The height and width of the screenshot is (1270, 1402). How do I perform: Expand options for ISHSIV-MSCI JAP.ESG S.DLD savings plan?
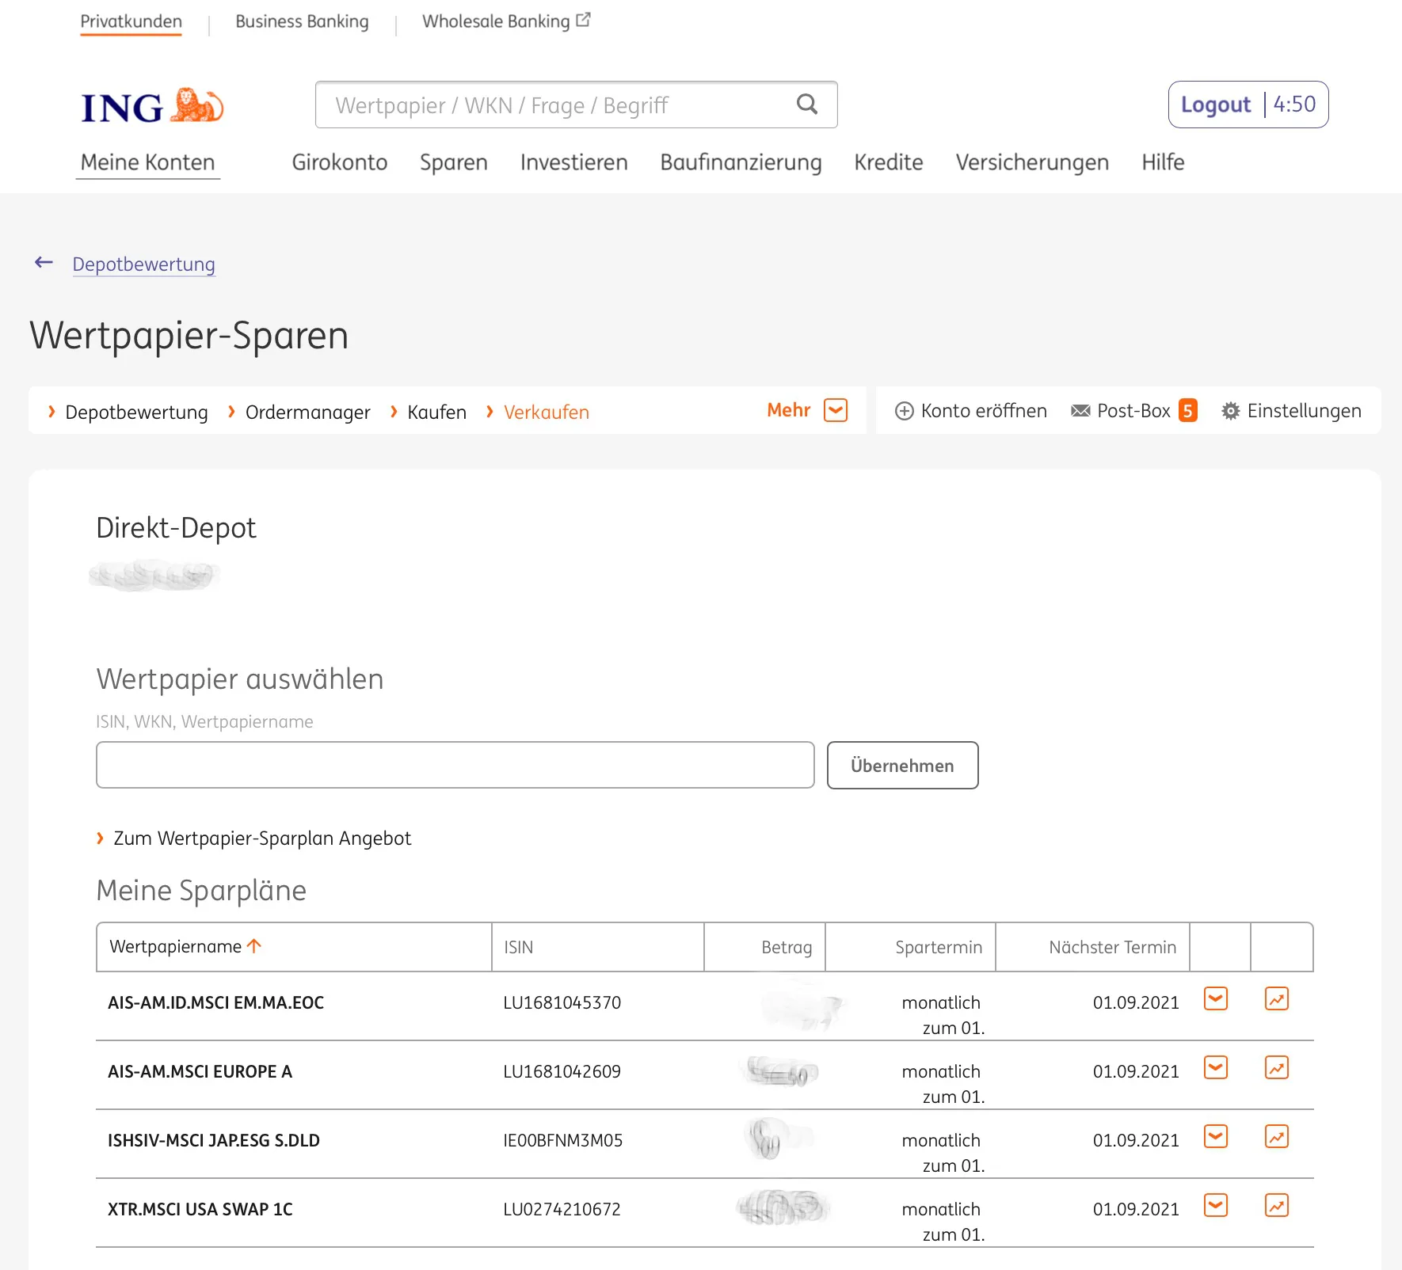(1216, 1137)
